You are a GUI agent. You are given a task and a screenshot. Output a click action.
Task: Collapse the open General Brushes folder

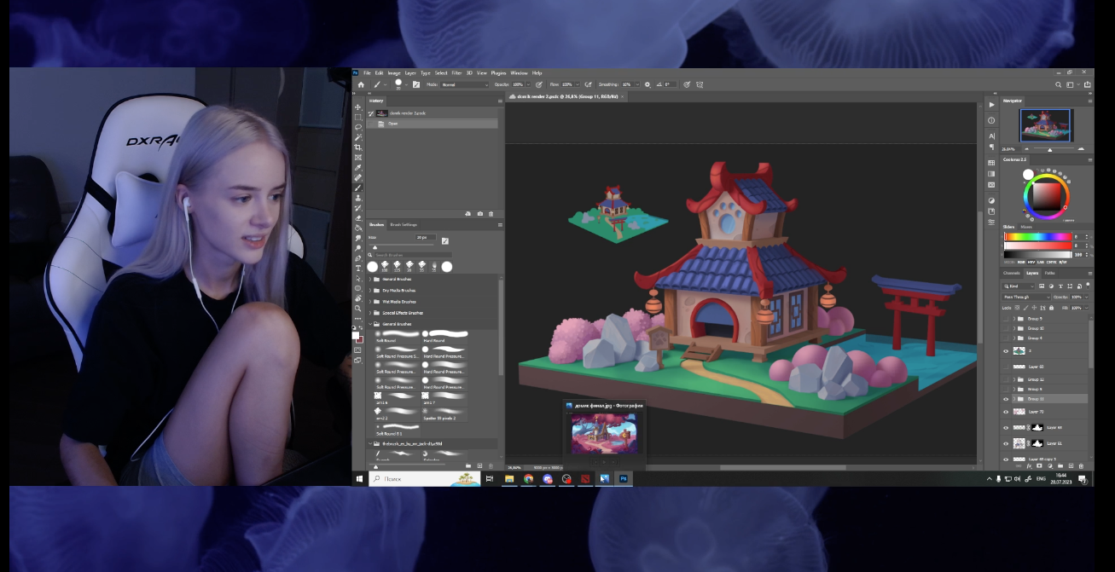(x=370, y=325)
